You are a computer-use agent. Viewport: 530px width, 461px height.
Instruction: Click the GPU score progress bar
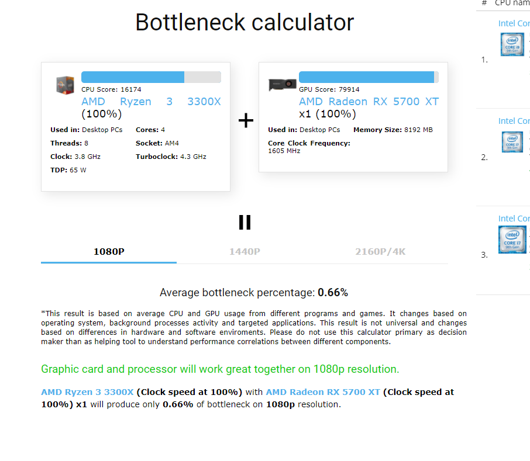coord(369,77)
